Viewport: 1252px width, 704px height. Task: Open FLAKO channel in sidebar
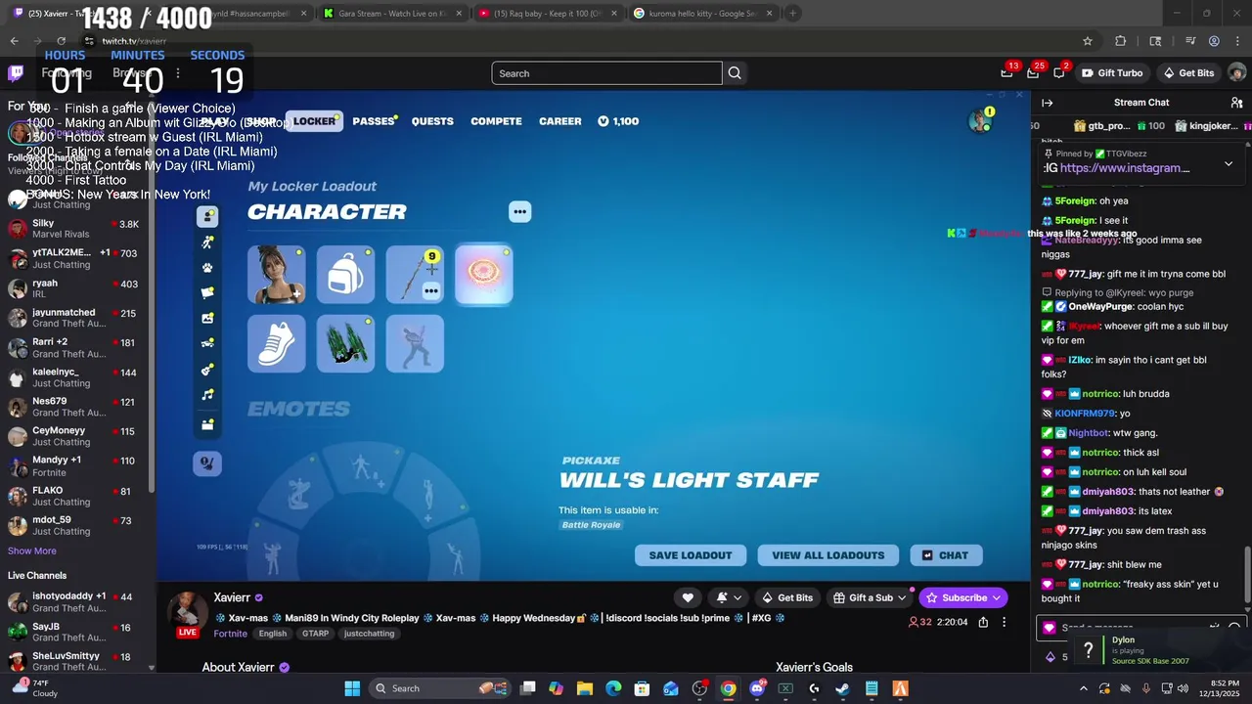coord(76,496)
